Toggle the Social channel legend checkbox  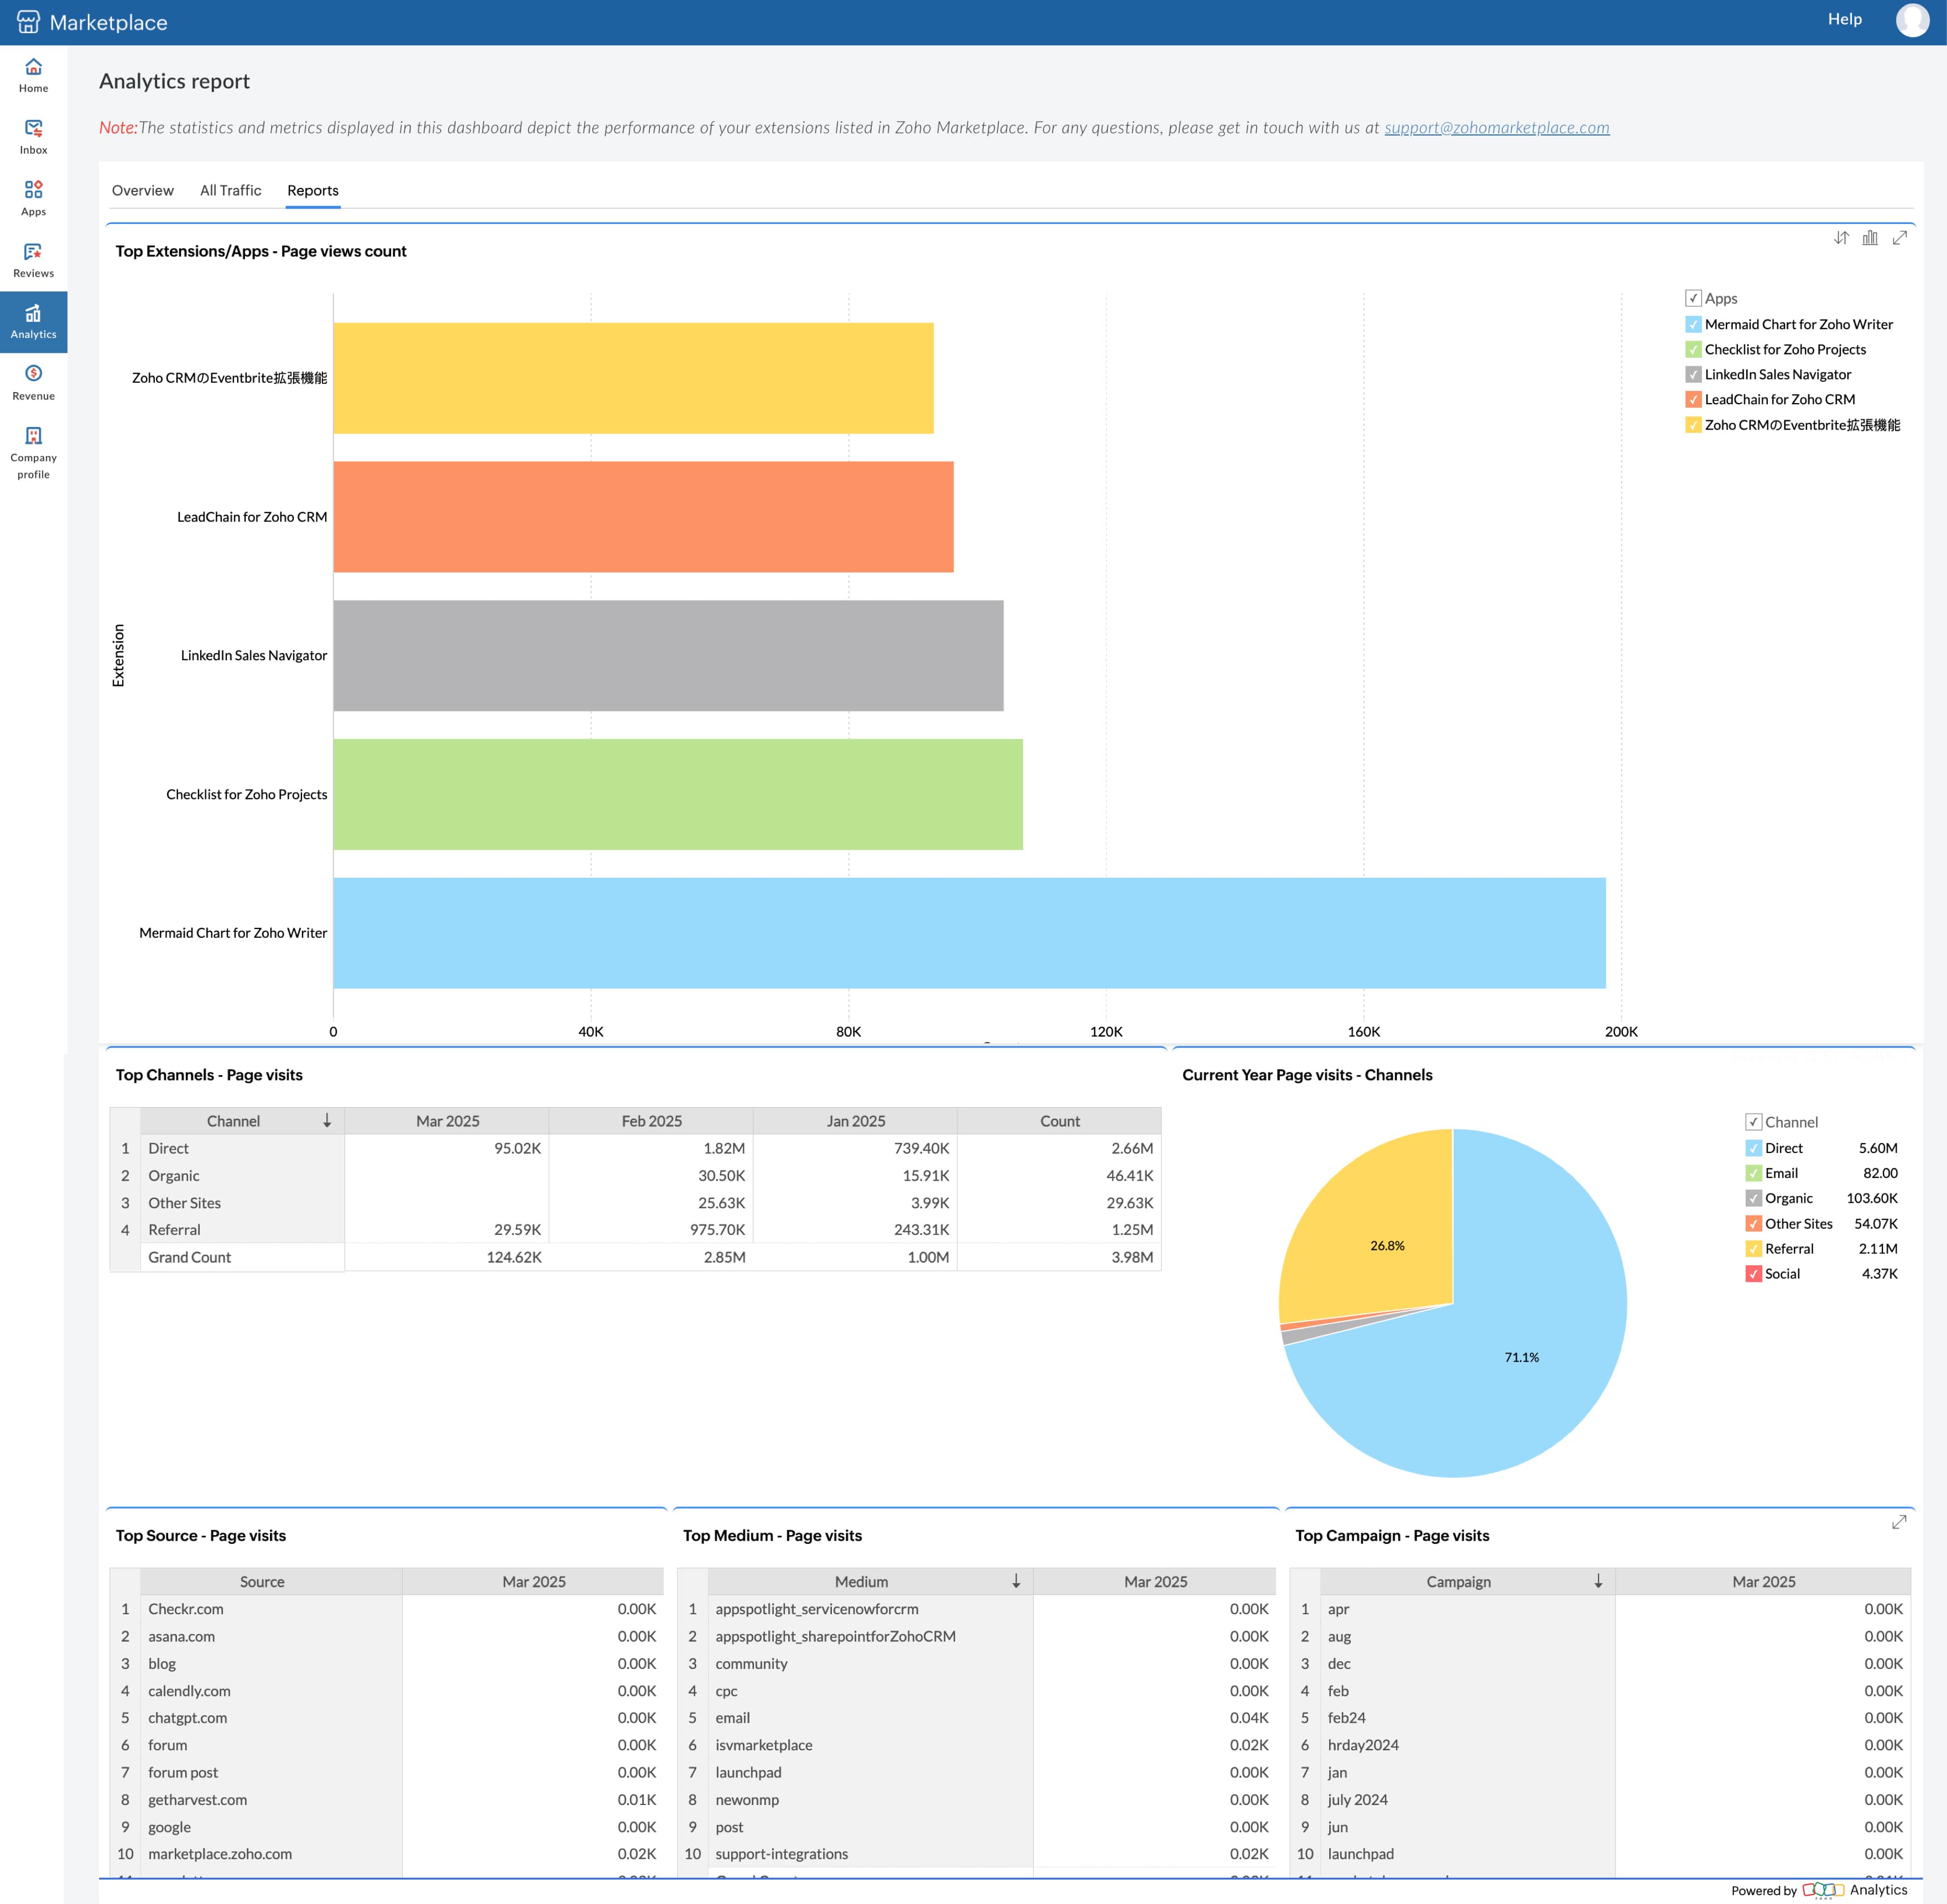1753,1274
